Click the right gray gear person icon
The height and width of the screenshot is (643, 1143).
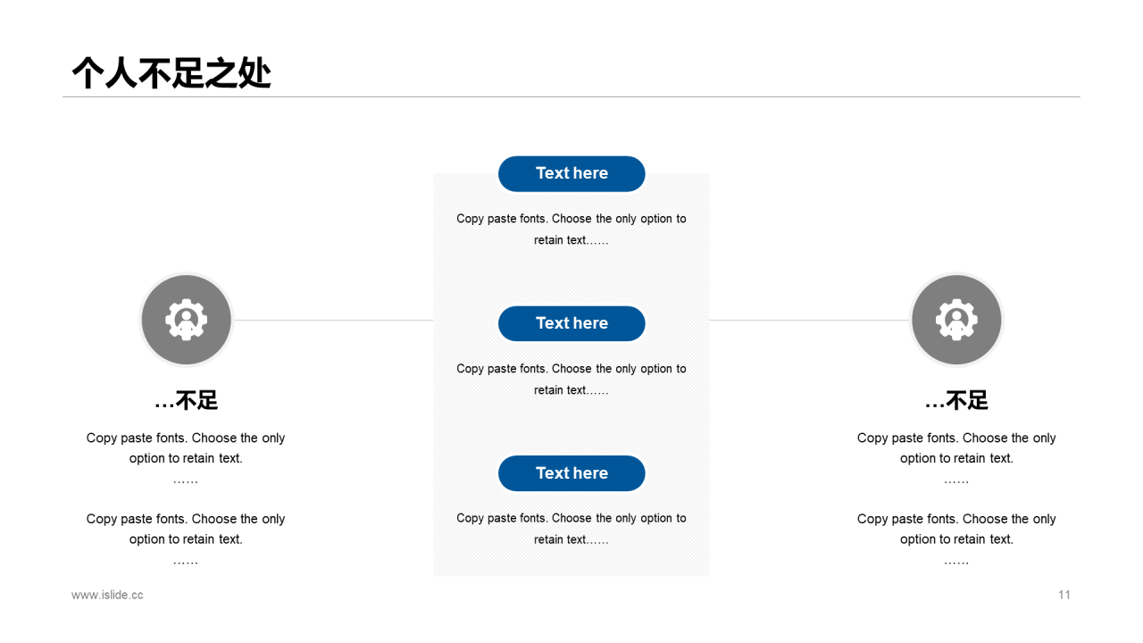pyautogui.click(x=956, y=320)
